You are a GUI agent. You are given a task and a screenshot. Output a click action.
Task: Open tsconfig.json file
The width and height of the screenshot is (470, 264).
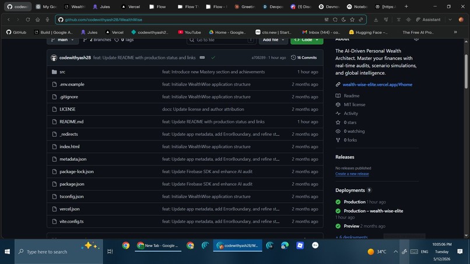(x=71, y=196)
